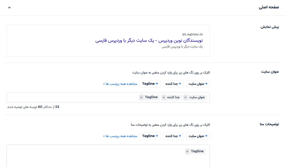Open مشاهده همه برچسب ها link under site title
Image resolution: width=286 pixels, height=167 pixels.
[120, 84]
